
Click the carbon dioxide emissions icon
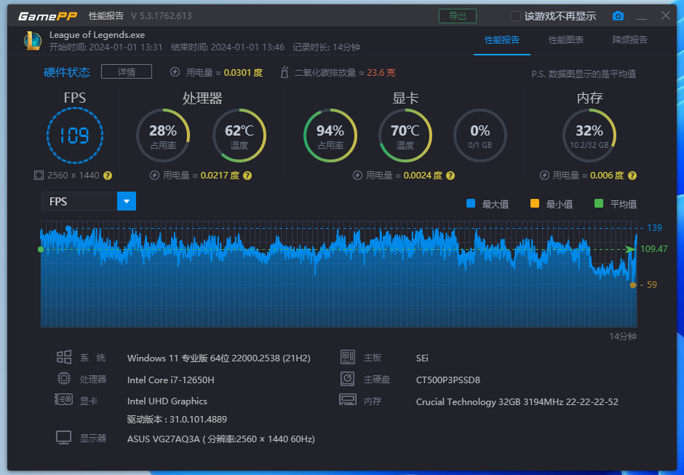[x=284, y=71]
